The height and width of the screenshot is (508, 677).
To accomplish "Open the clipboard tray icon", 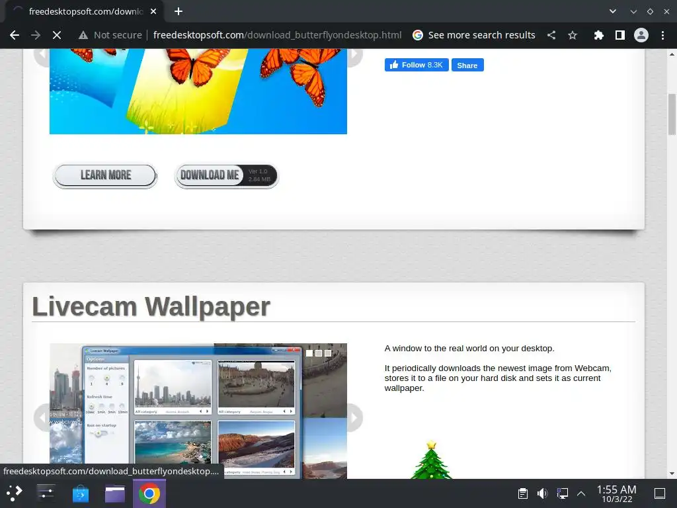I will (523, 493).
